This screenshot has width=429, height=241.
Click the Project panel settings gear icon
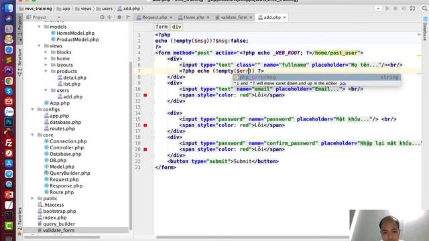pos(119,17)
